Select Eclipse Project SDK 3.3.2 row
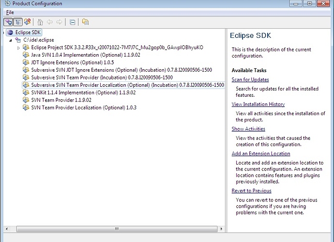 [117, 47]
